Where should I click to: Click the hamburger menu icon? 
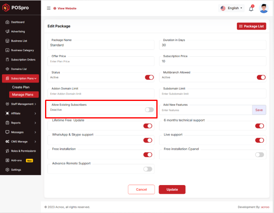coord(49,8)
